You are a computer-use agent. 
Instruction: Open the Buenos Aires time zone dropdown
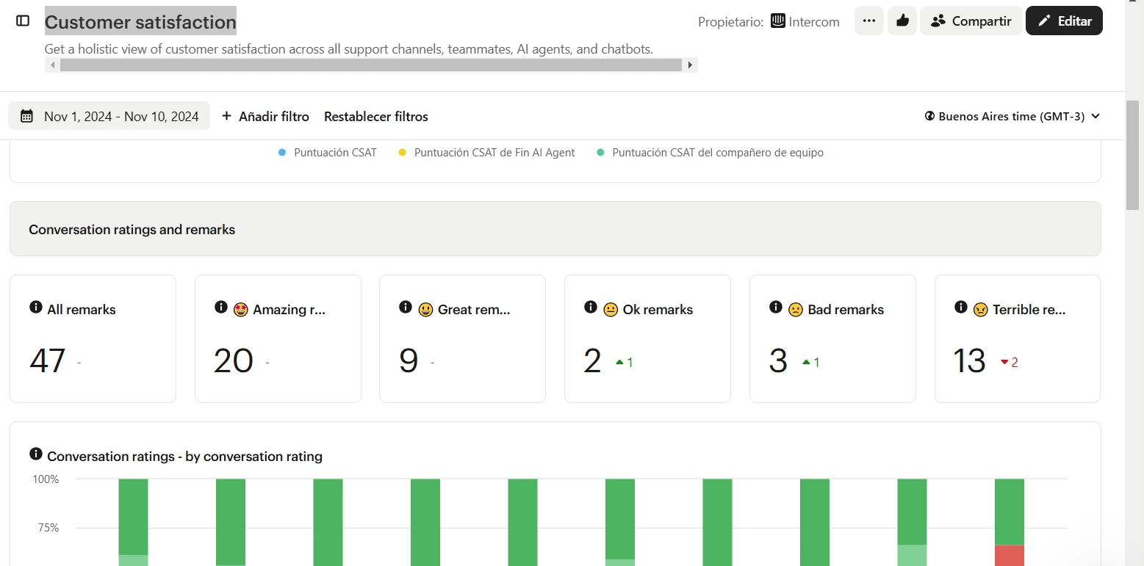[1012, 116]
